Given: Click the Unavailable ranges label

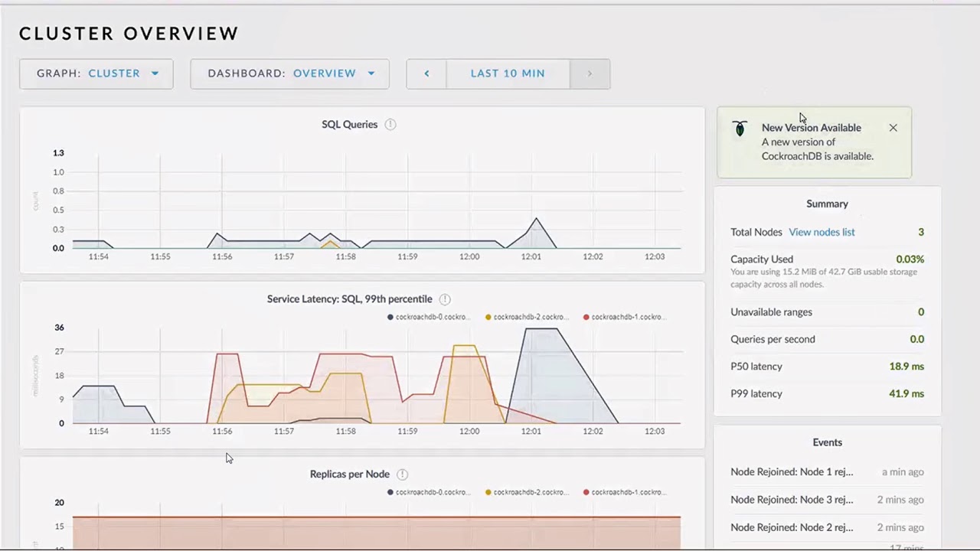Looking at the screenshot, I should [x=771, y=312].
